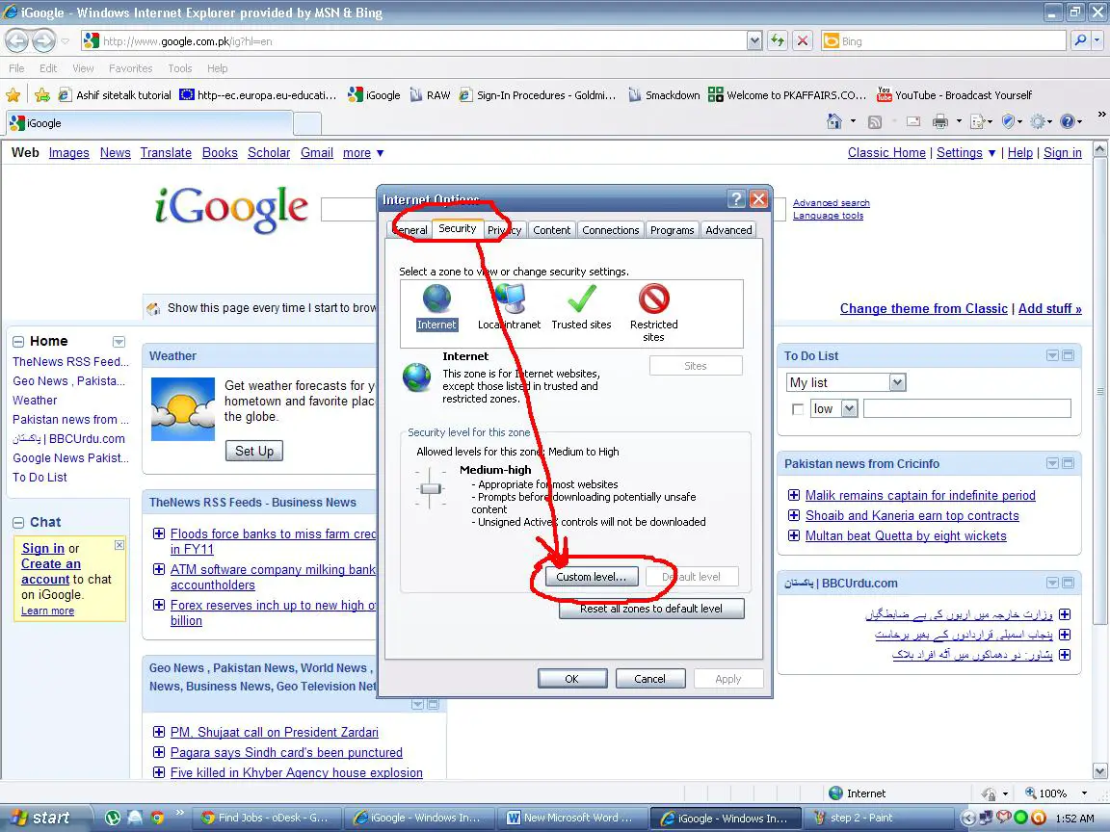
Task: Click the Custom level... button
Action: point(591,577)
